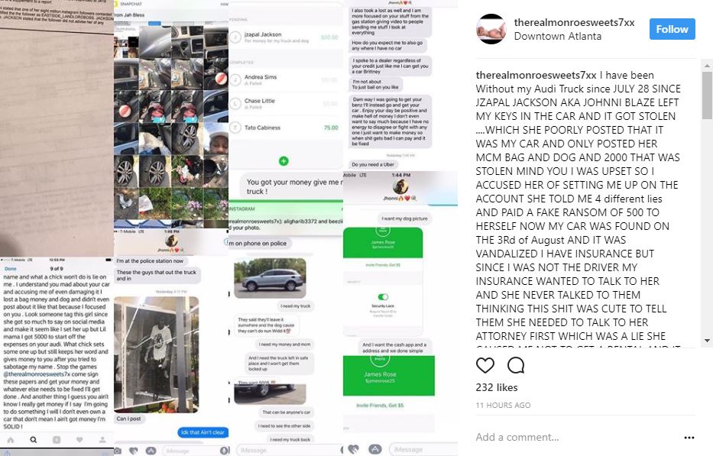This screenshot has height=456, width=713.
Task: Open the three-dot more options menu
Action: (689, 438)
